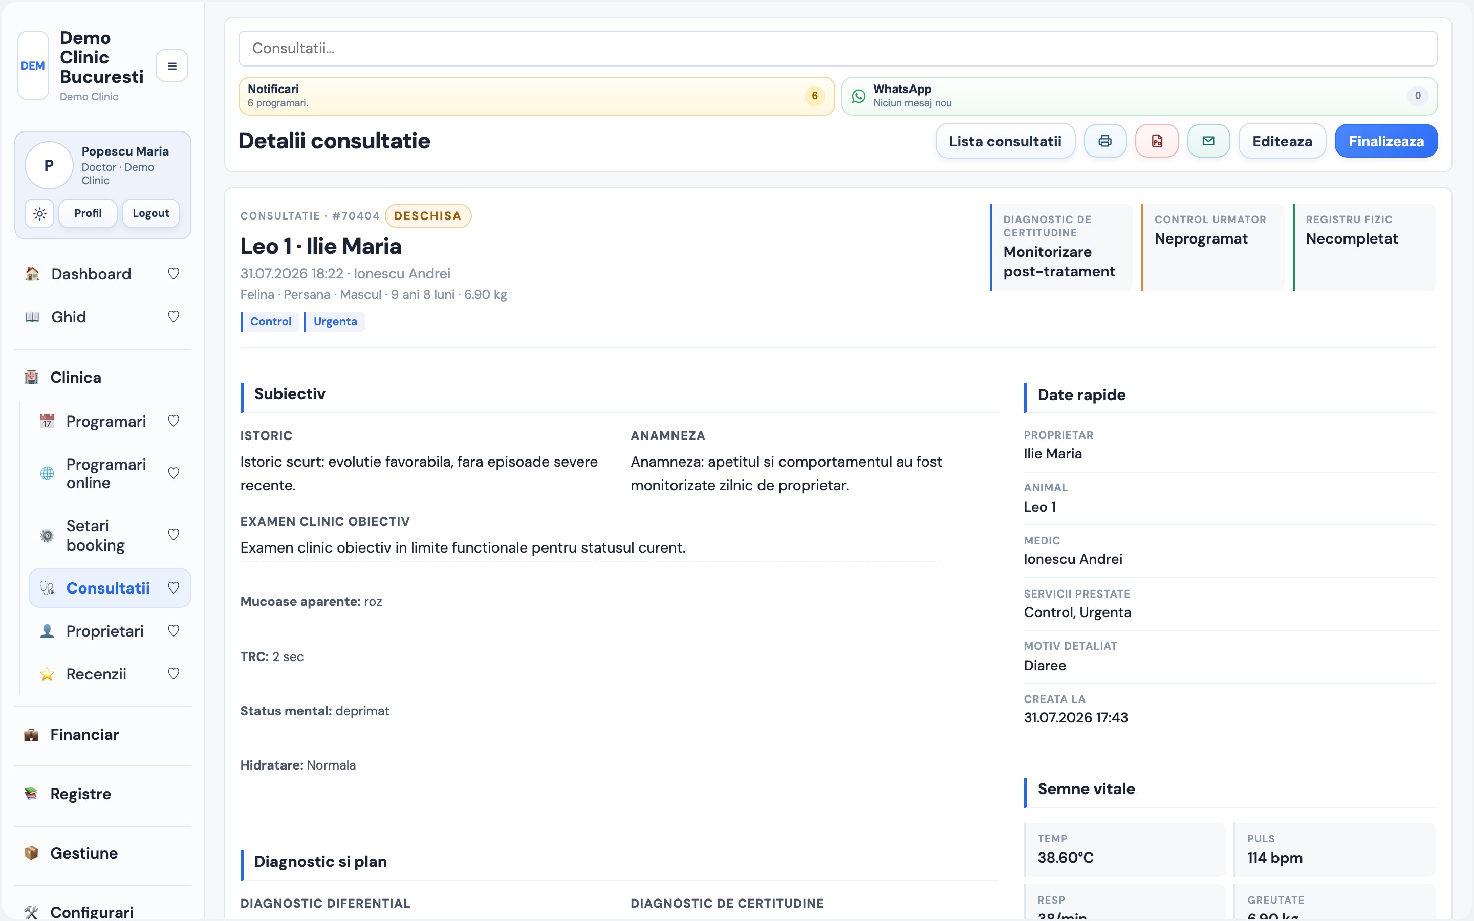Screen dimensions: 1474x921
Task: Open the WhatsApp messages panel
Action: (1139, 96)
